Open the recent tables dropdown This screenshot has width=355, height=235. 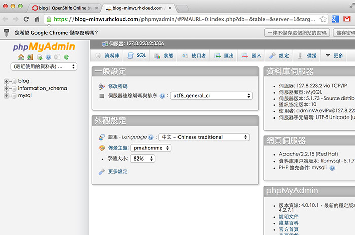coord(44,67)
